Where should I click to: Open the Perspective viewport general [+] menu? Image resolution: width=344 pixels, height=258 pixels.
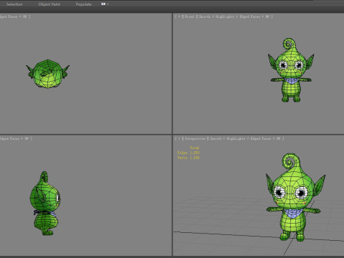tap(179, 138)
